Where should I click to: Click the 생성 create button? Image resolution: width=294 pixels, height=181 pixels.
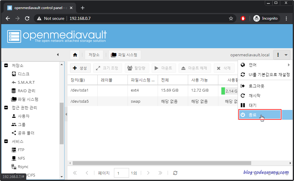pos(80,68)
